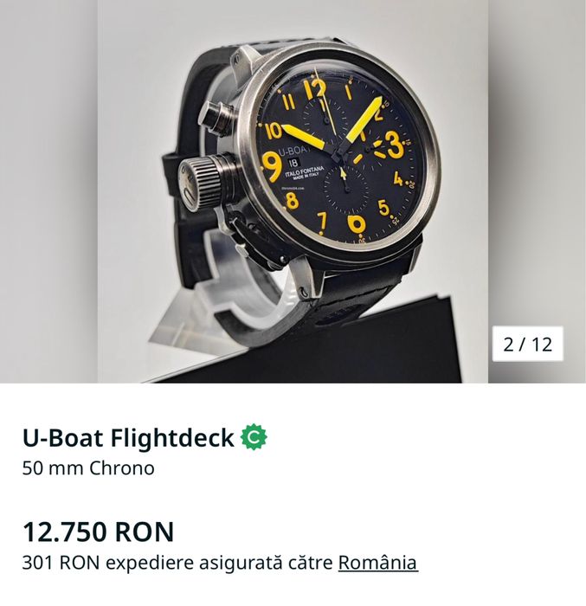Show the previous photo on the left edge

[48, 190]
